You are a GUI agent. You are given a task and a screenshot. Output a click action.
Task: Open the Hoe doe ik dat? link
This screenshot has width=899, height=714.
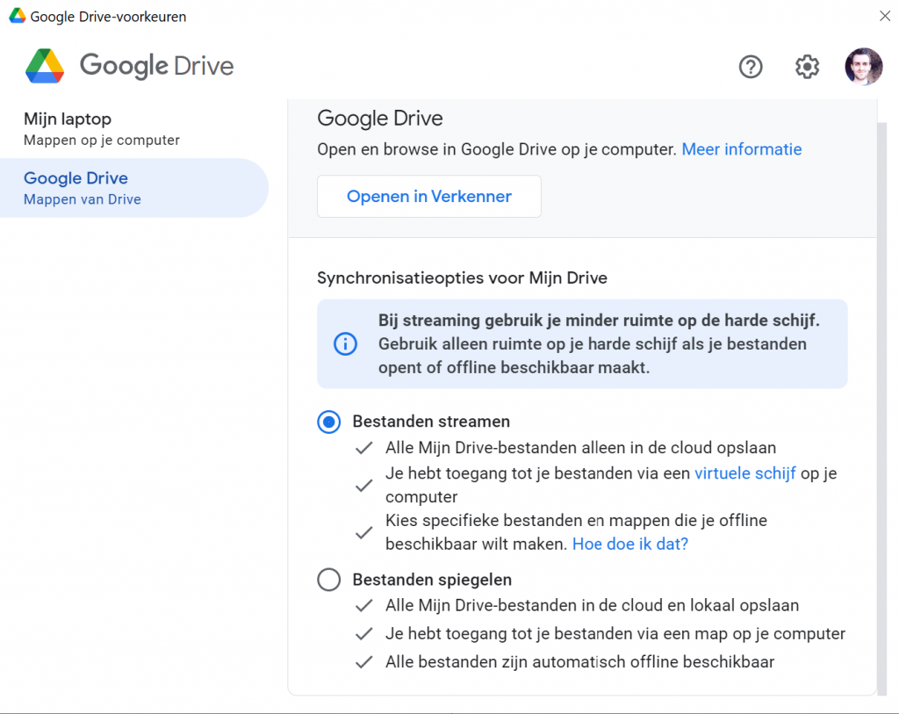[x=630, y=544]
